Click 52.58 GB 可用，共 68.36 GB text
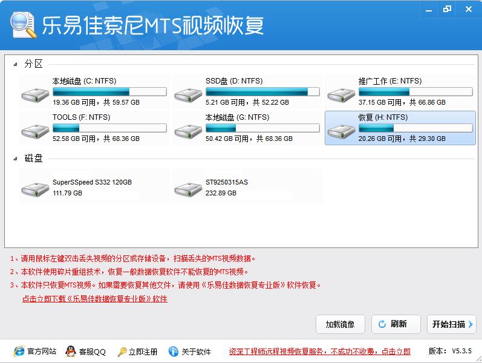The width and height of the screenshot is (482, 363). coord(96,139)
